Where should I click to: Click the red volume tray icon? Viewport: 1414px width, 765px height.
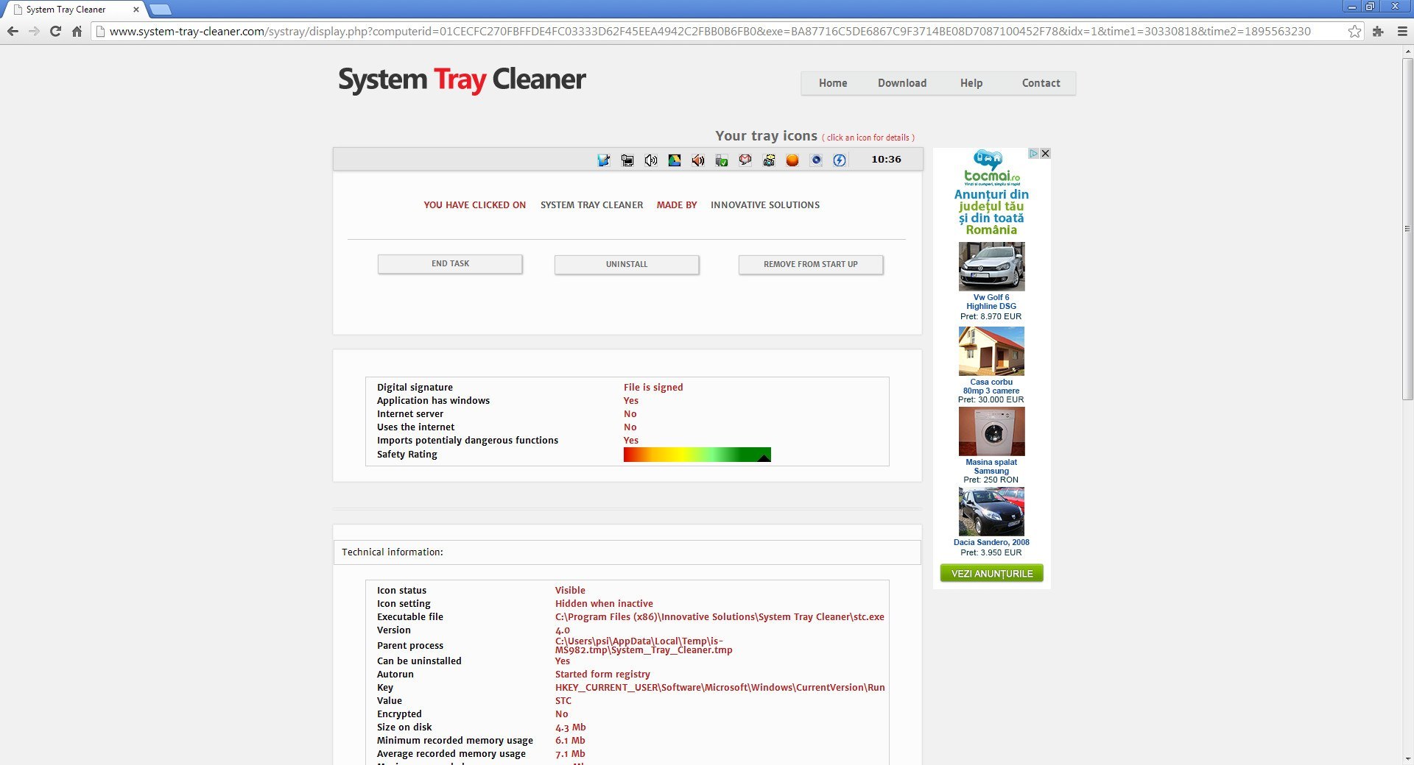697,160
